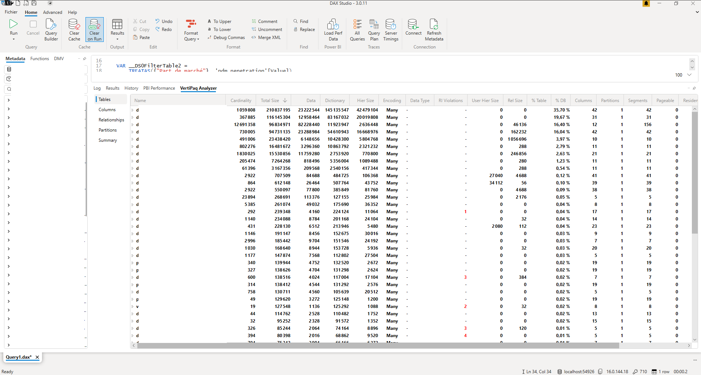Open the editor zoom level dropdown
Screen dimensions: 701x375
689,75
